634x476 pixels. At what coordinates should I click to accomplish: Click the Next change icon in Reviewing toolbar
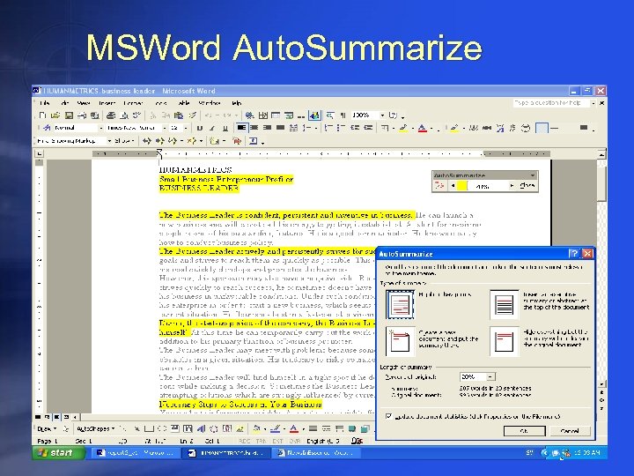tap(159, 141)
